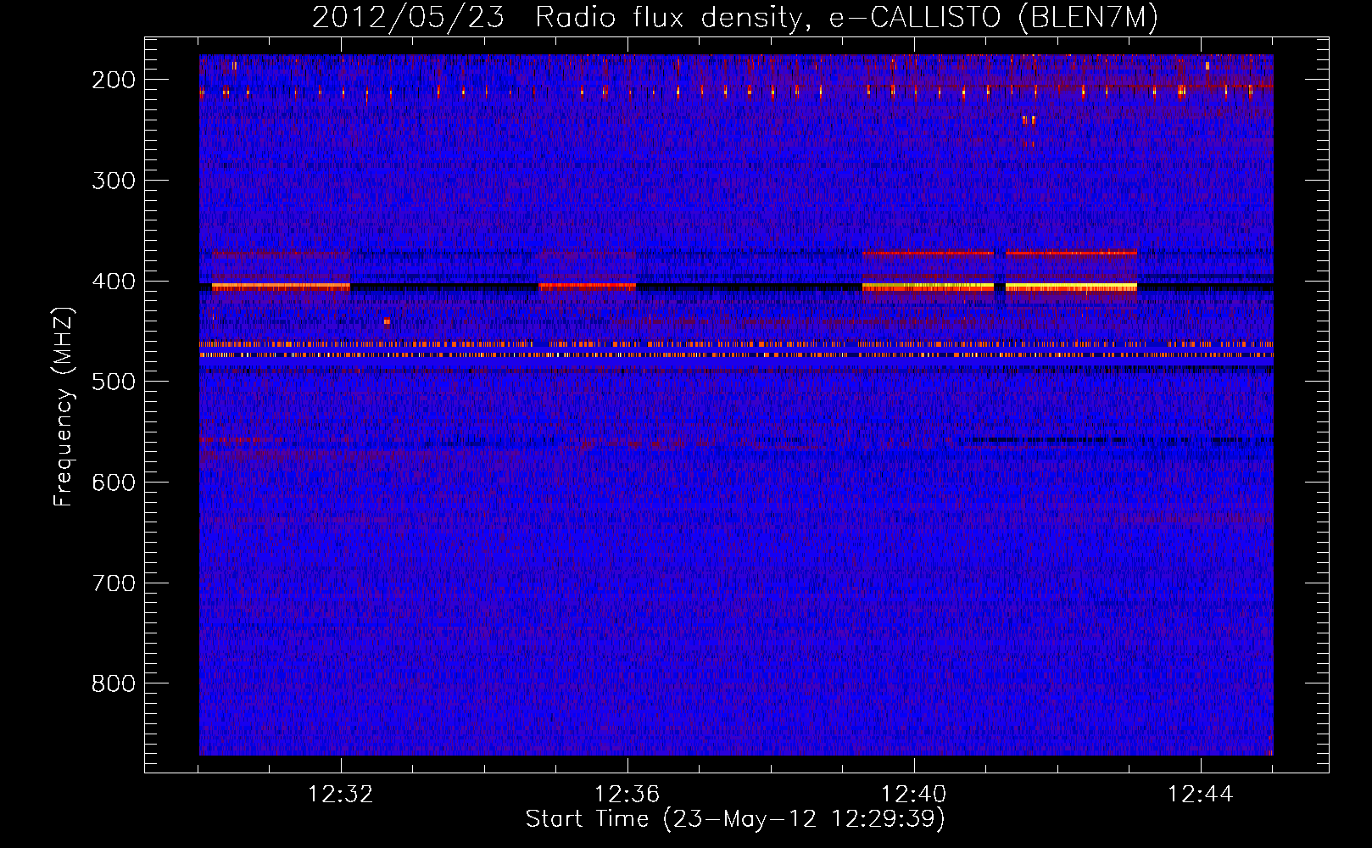Click the 800 frequency tick label
Screen dimensions: 1372x848
113,683
